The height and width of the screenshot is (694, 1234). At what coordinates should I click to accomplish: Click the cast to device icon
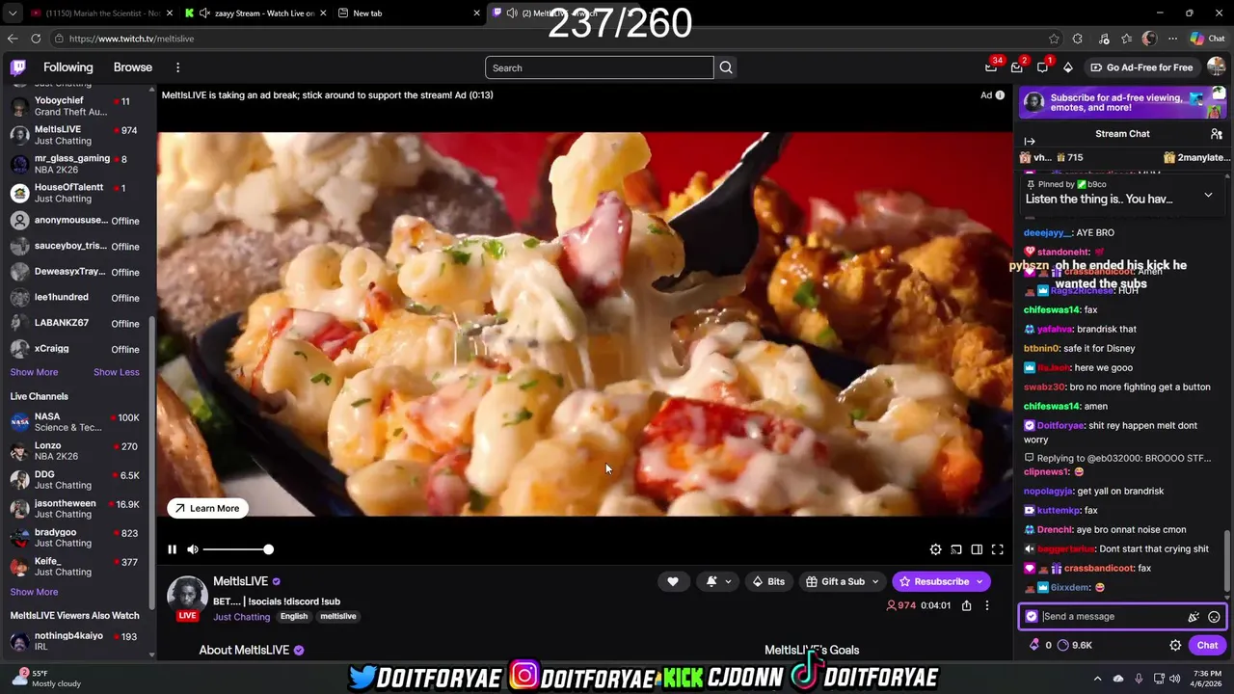(956, 549)
